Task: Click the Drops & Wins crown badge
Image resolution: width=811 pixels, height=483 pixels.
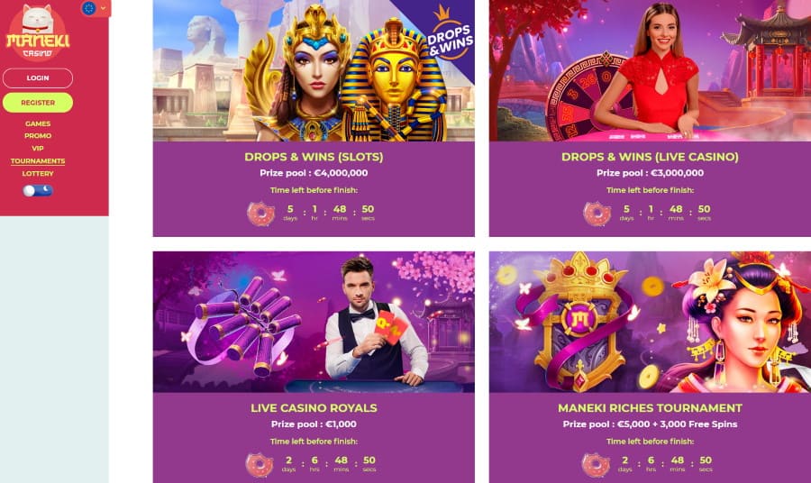Action: tap(449, 33)
